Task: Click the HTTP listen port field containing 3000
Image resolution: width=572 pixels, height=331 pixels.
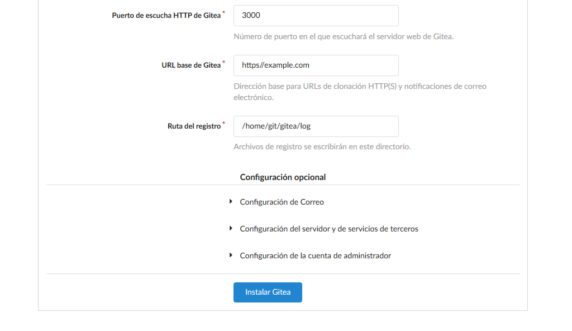Action: tap(316, 16)
